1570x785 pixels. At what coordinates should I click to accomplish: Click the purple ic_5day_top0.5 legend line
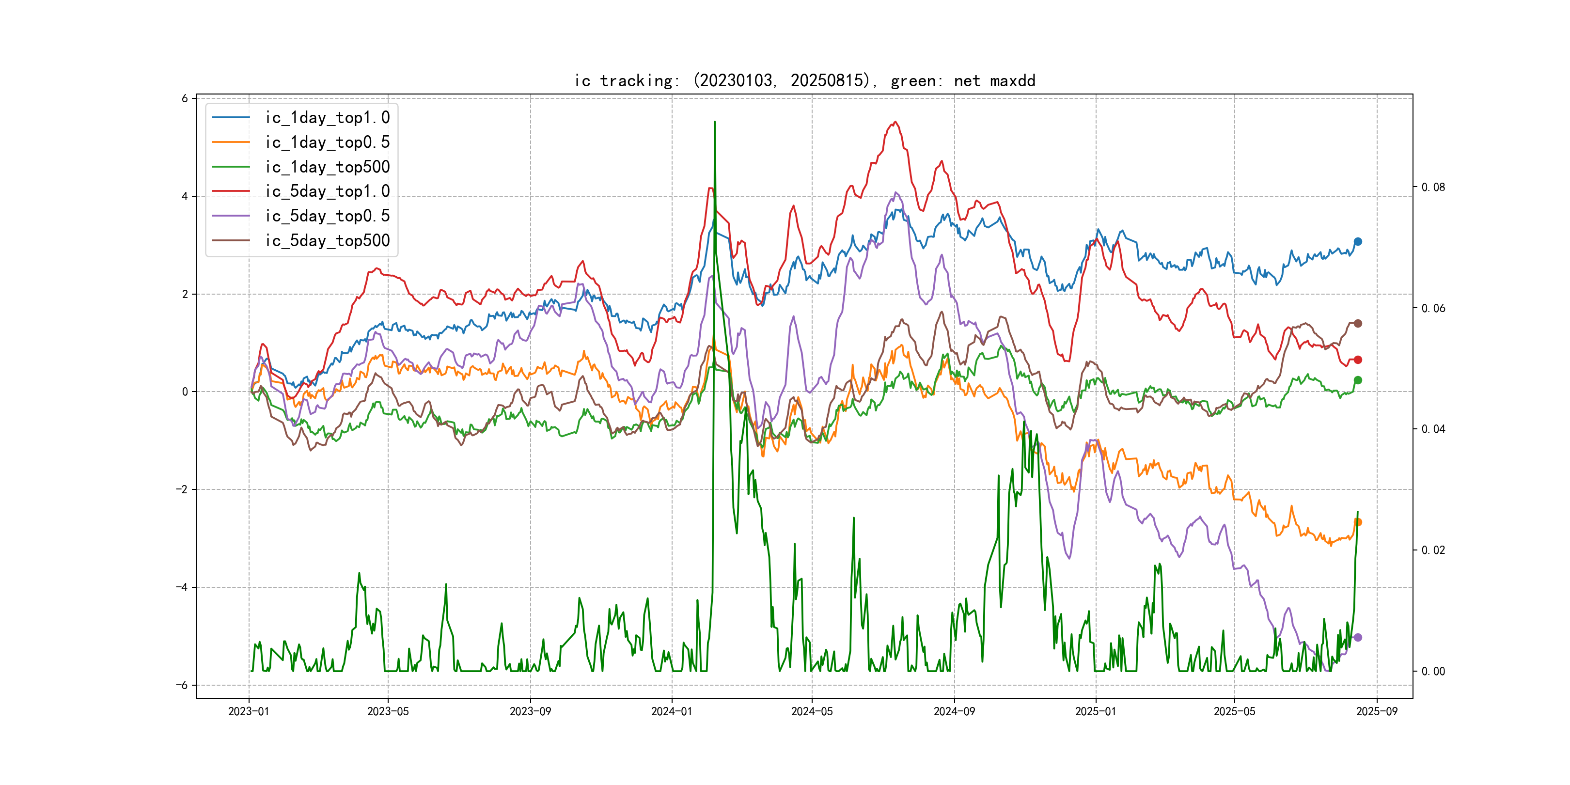pyautogui.click(x=230, y=216)
